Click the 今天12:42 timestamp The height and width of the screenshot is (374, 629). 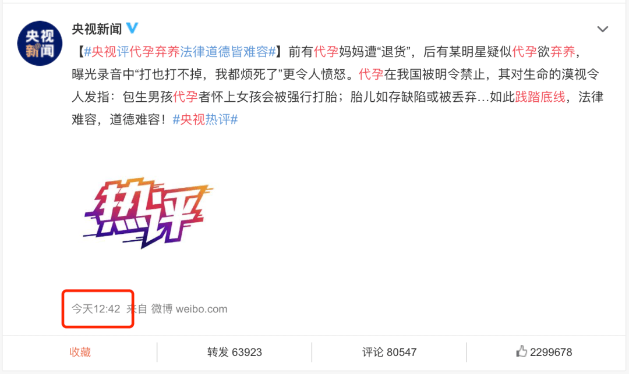96,309
